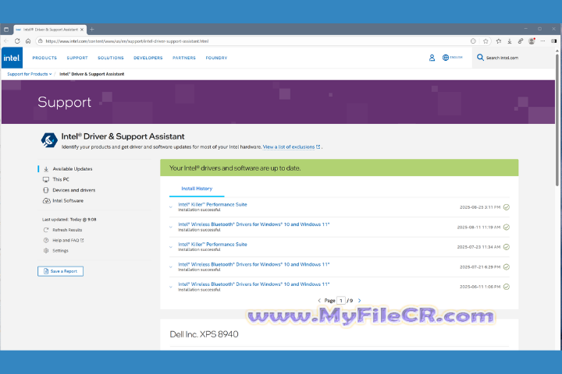Image resolution: width=562 pixels, height=374 pixels.
Task: Click the Search intel.com text field
Action: [x=502, y=58]
